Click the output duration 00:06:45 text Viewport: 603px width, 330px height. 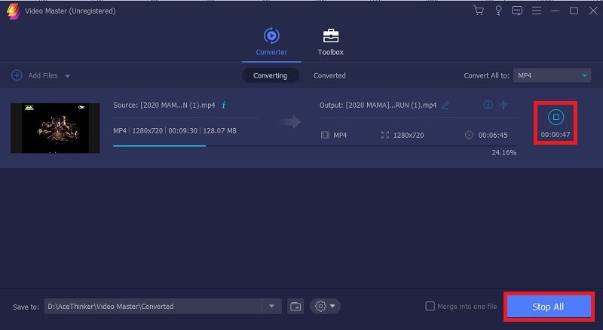493,135
